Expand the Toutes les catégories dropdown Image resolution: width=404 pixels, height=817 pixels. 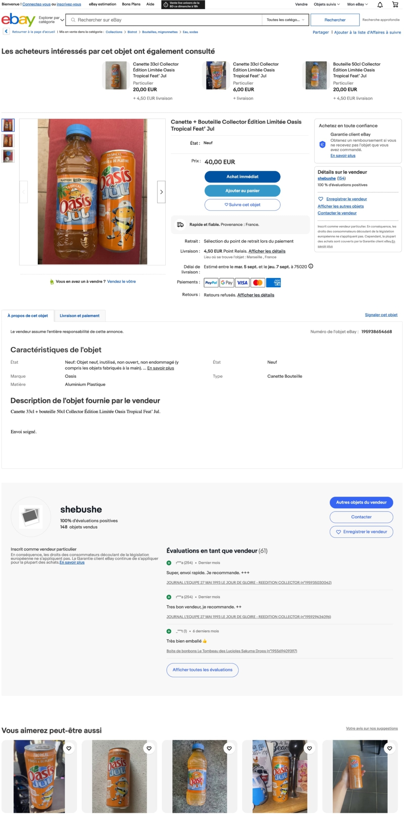[x=285, y=20]
